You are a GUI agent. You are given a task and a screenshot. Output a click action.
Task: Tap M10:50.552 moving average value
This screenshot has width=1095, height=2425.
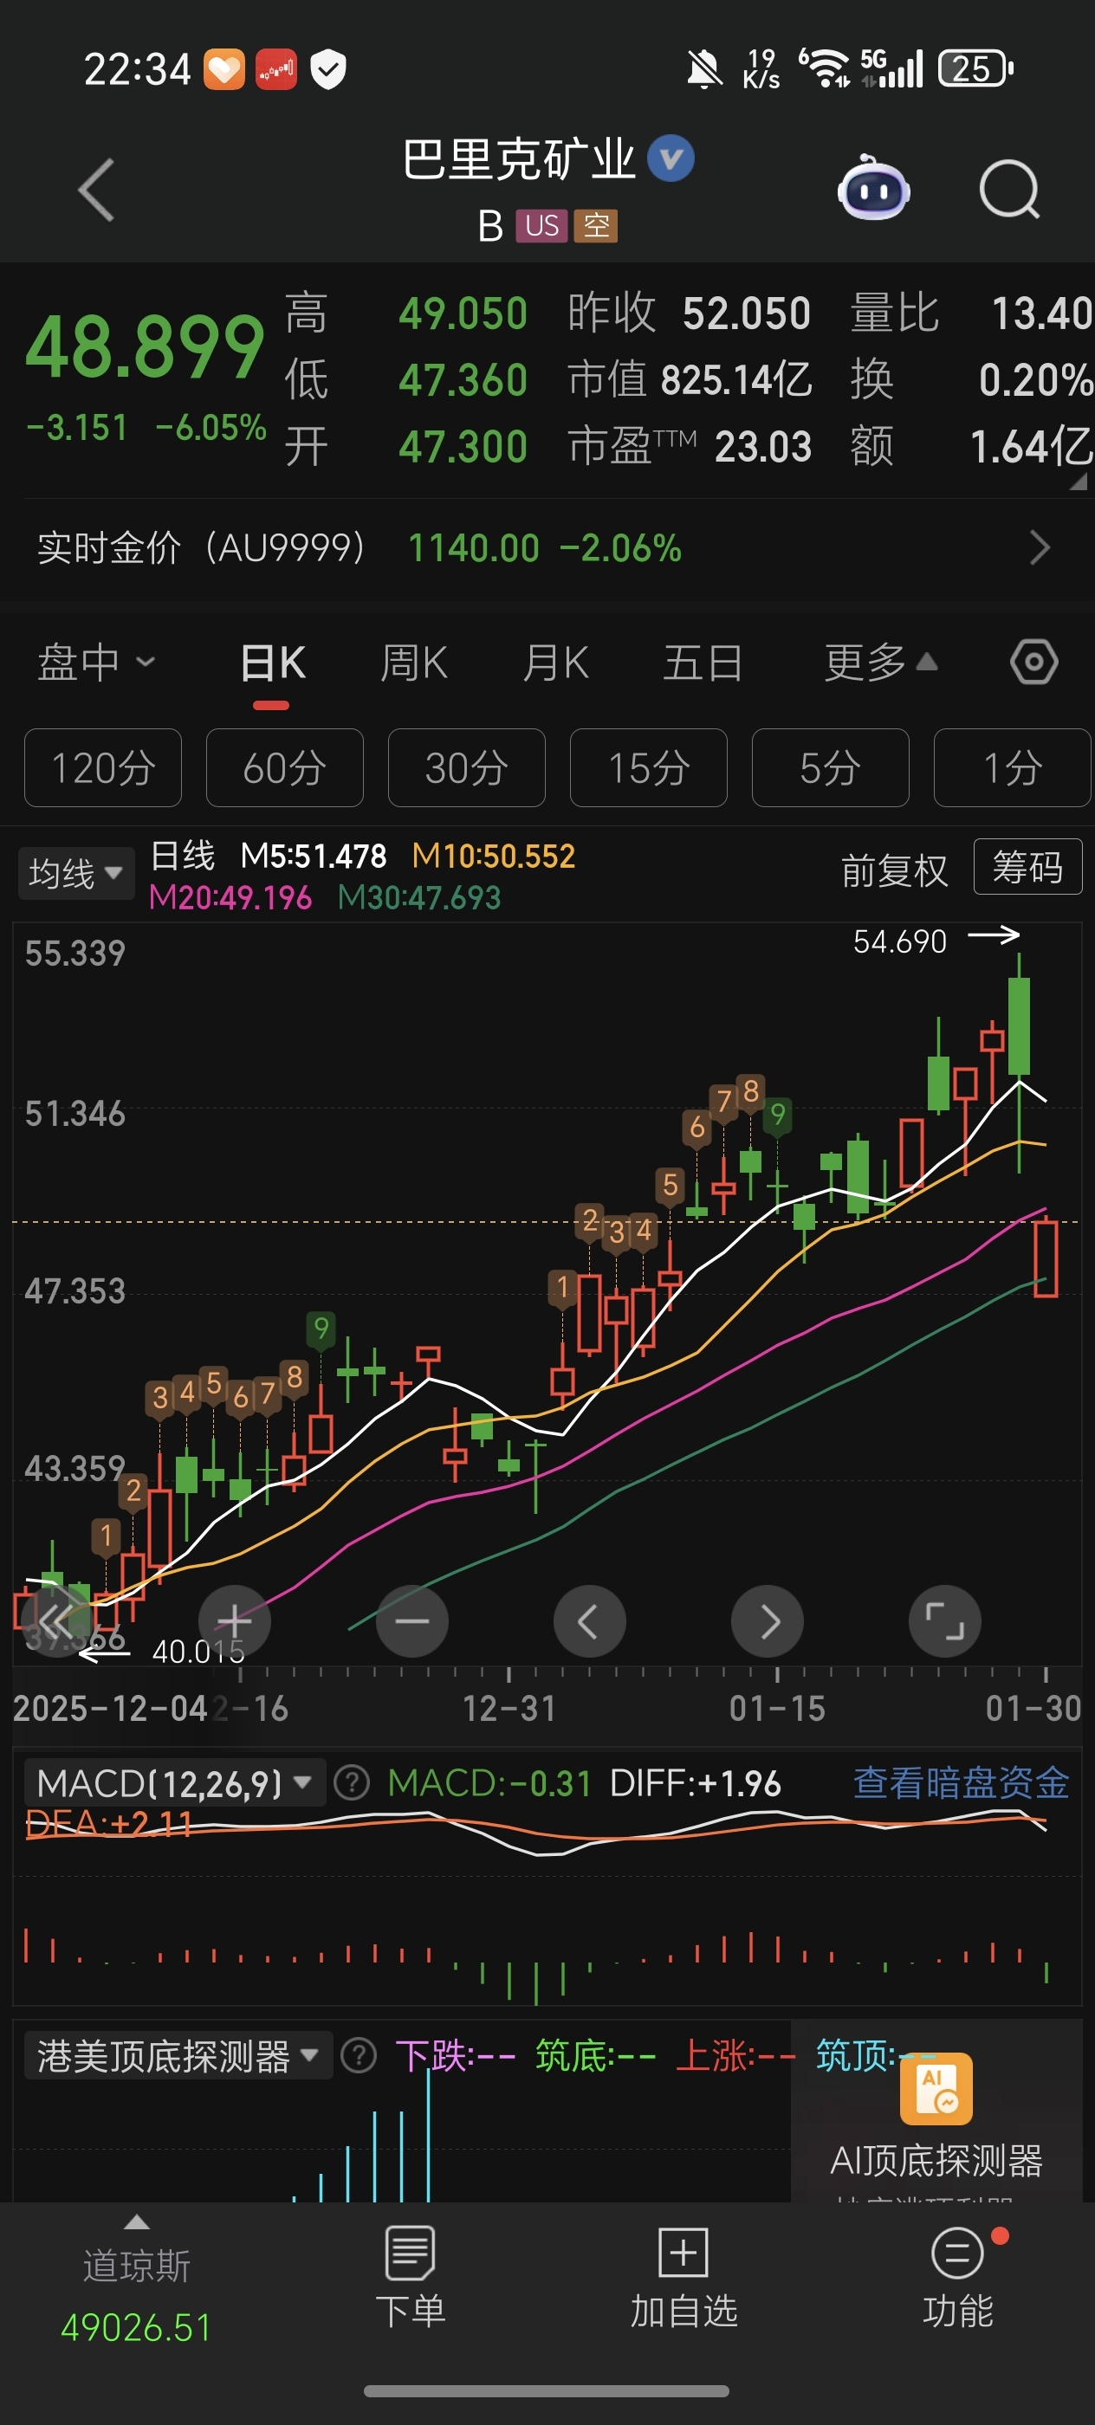pos(494,856)
